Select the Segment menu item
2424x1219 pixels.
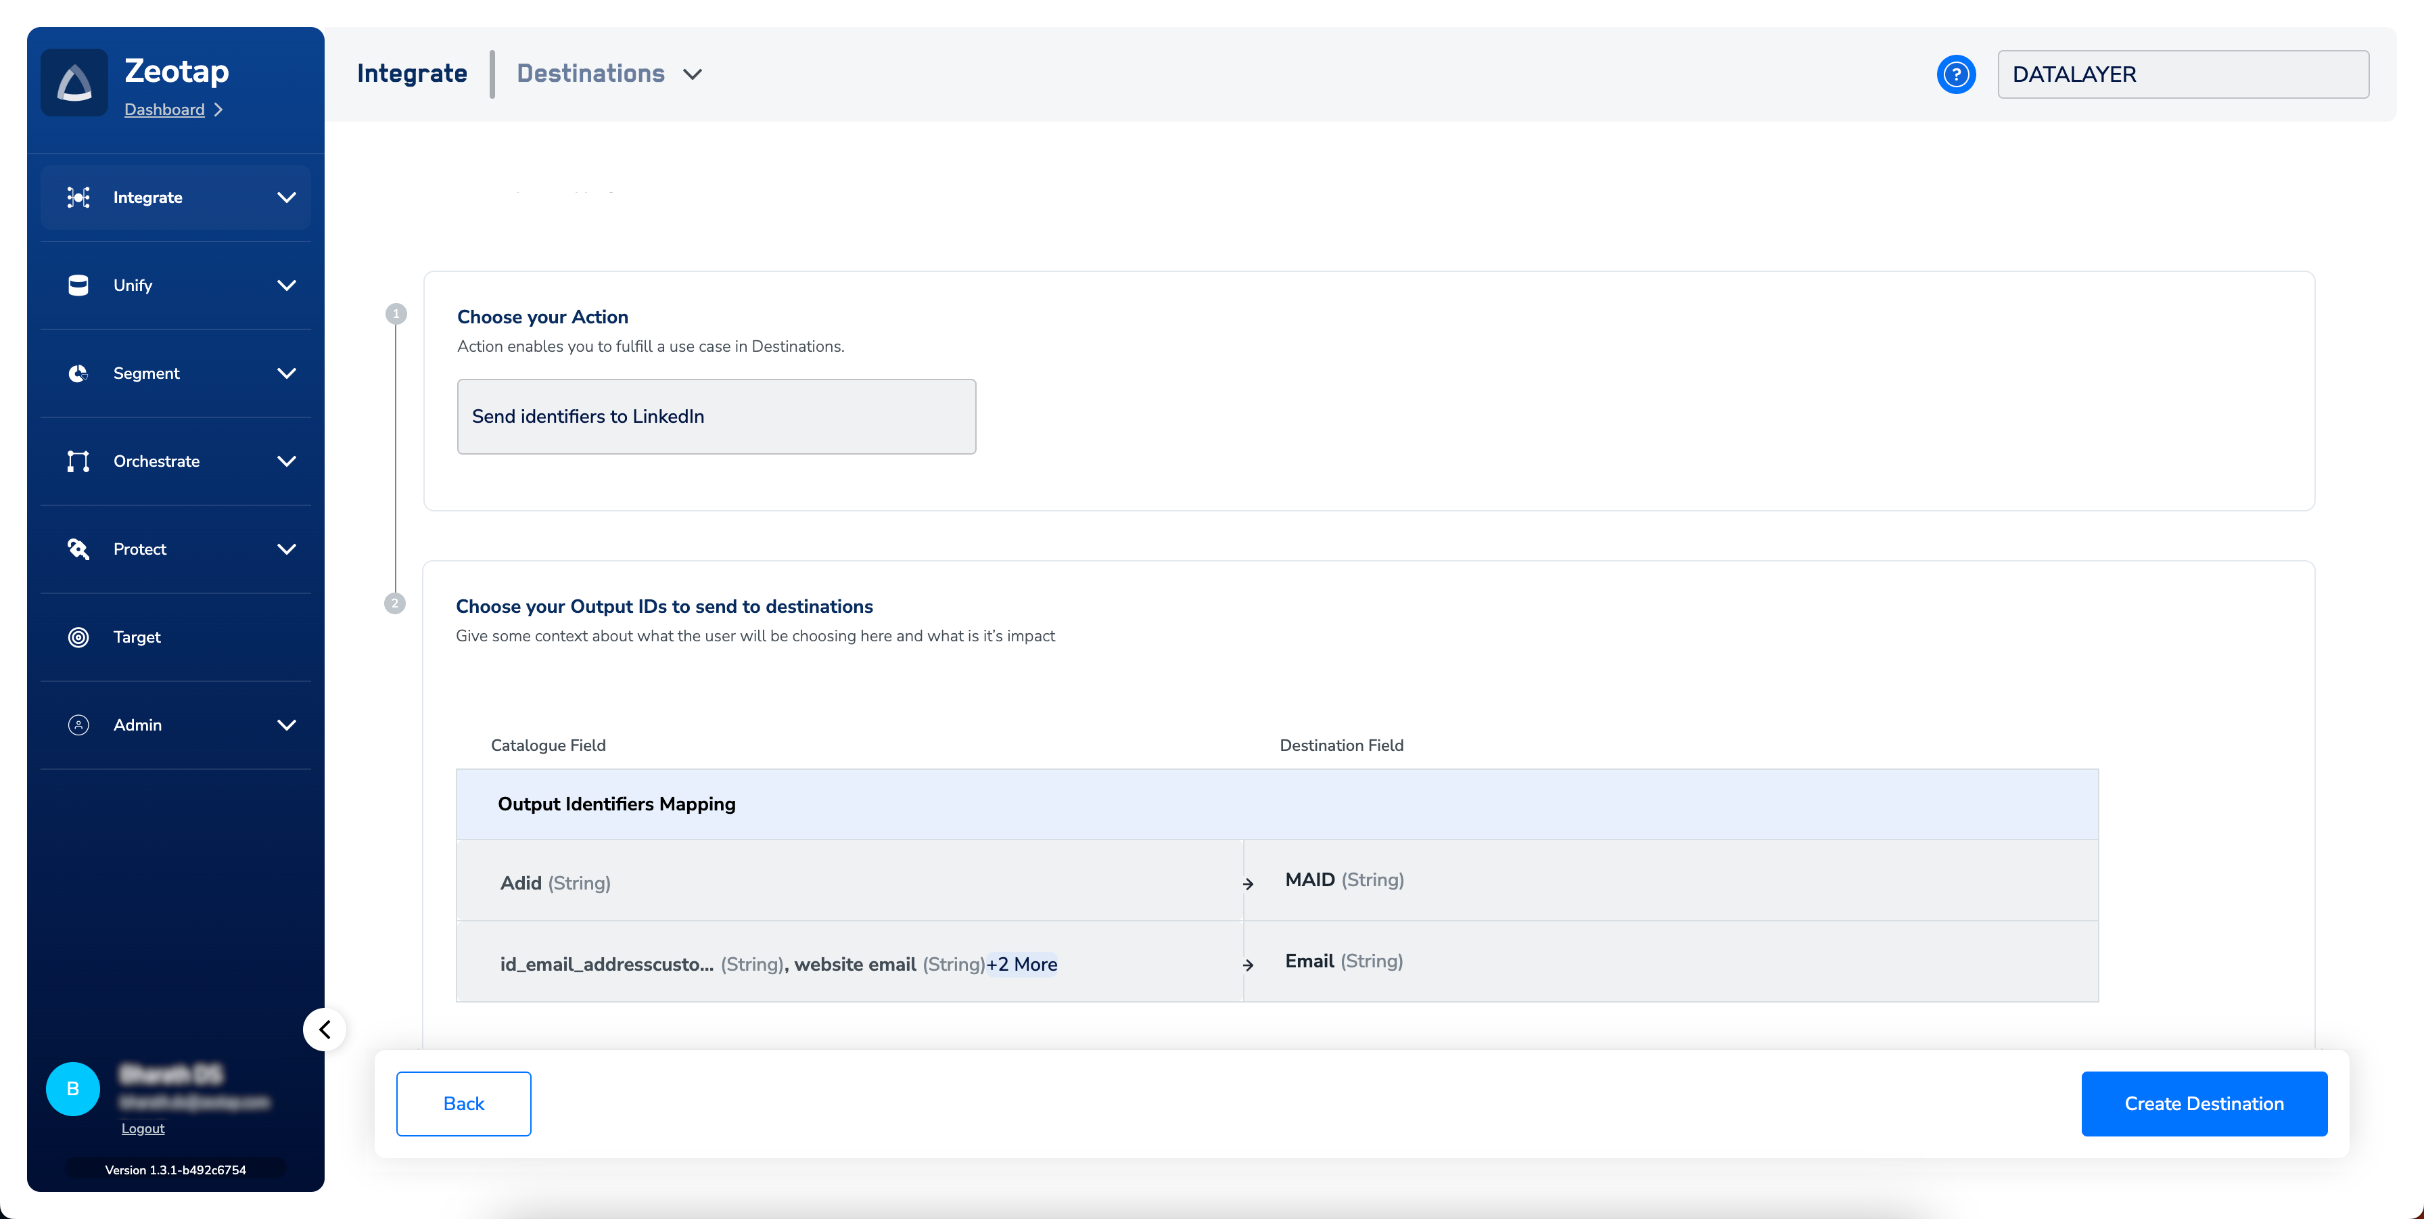(x=147, y=373)
